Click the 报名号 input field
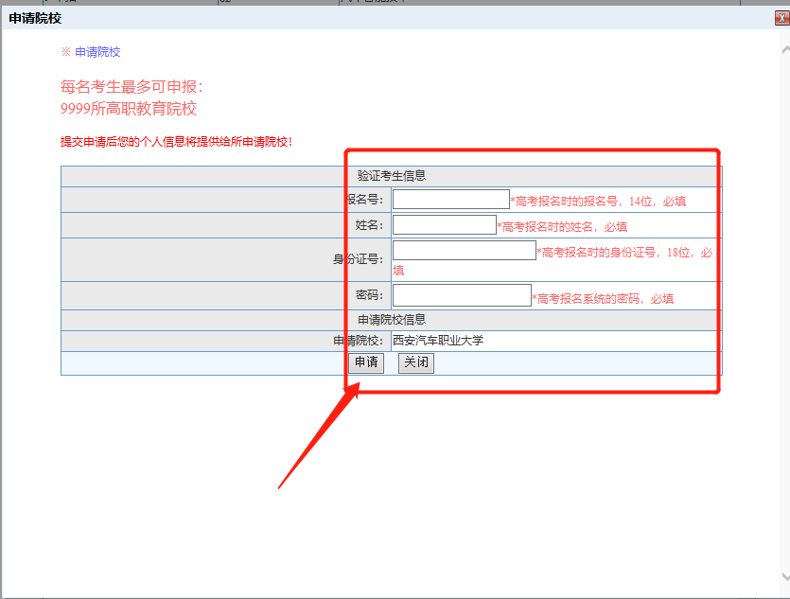 [450, 200]
